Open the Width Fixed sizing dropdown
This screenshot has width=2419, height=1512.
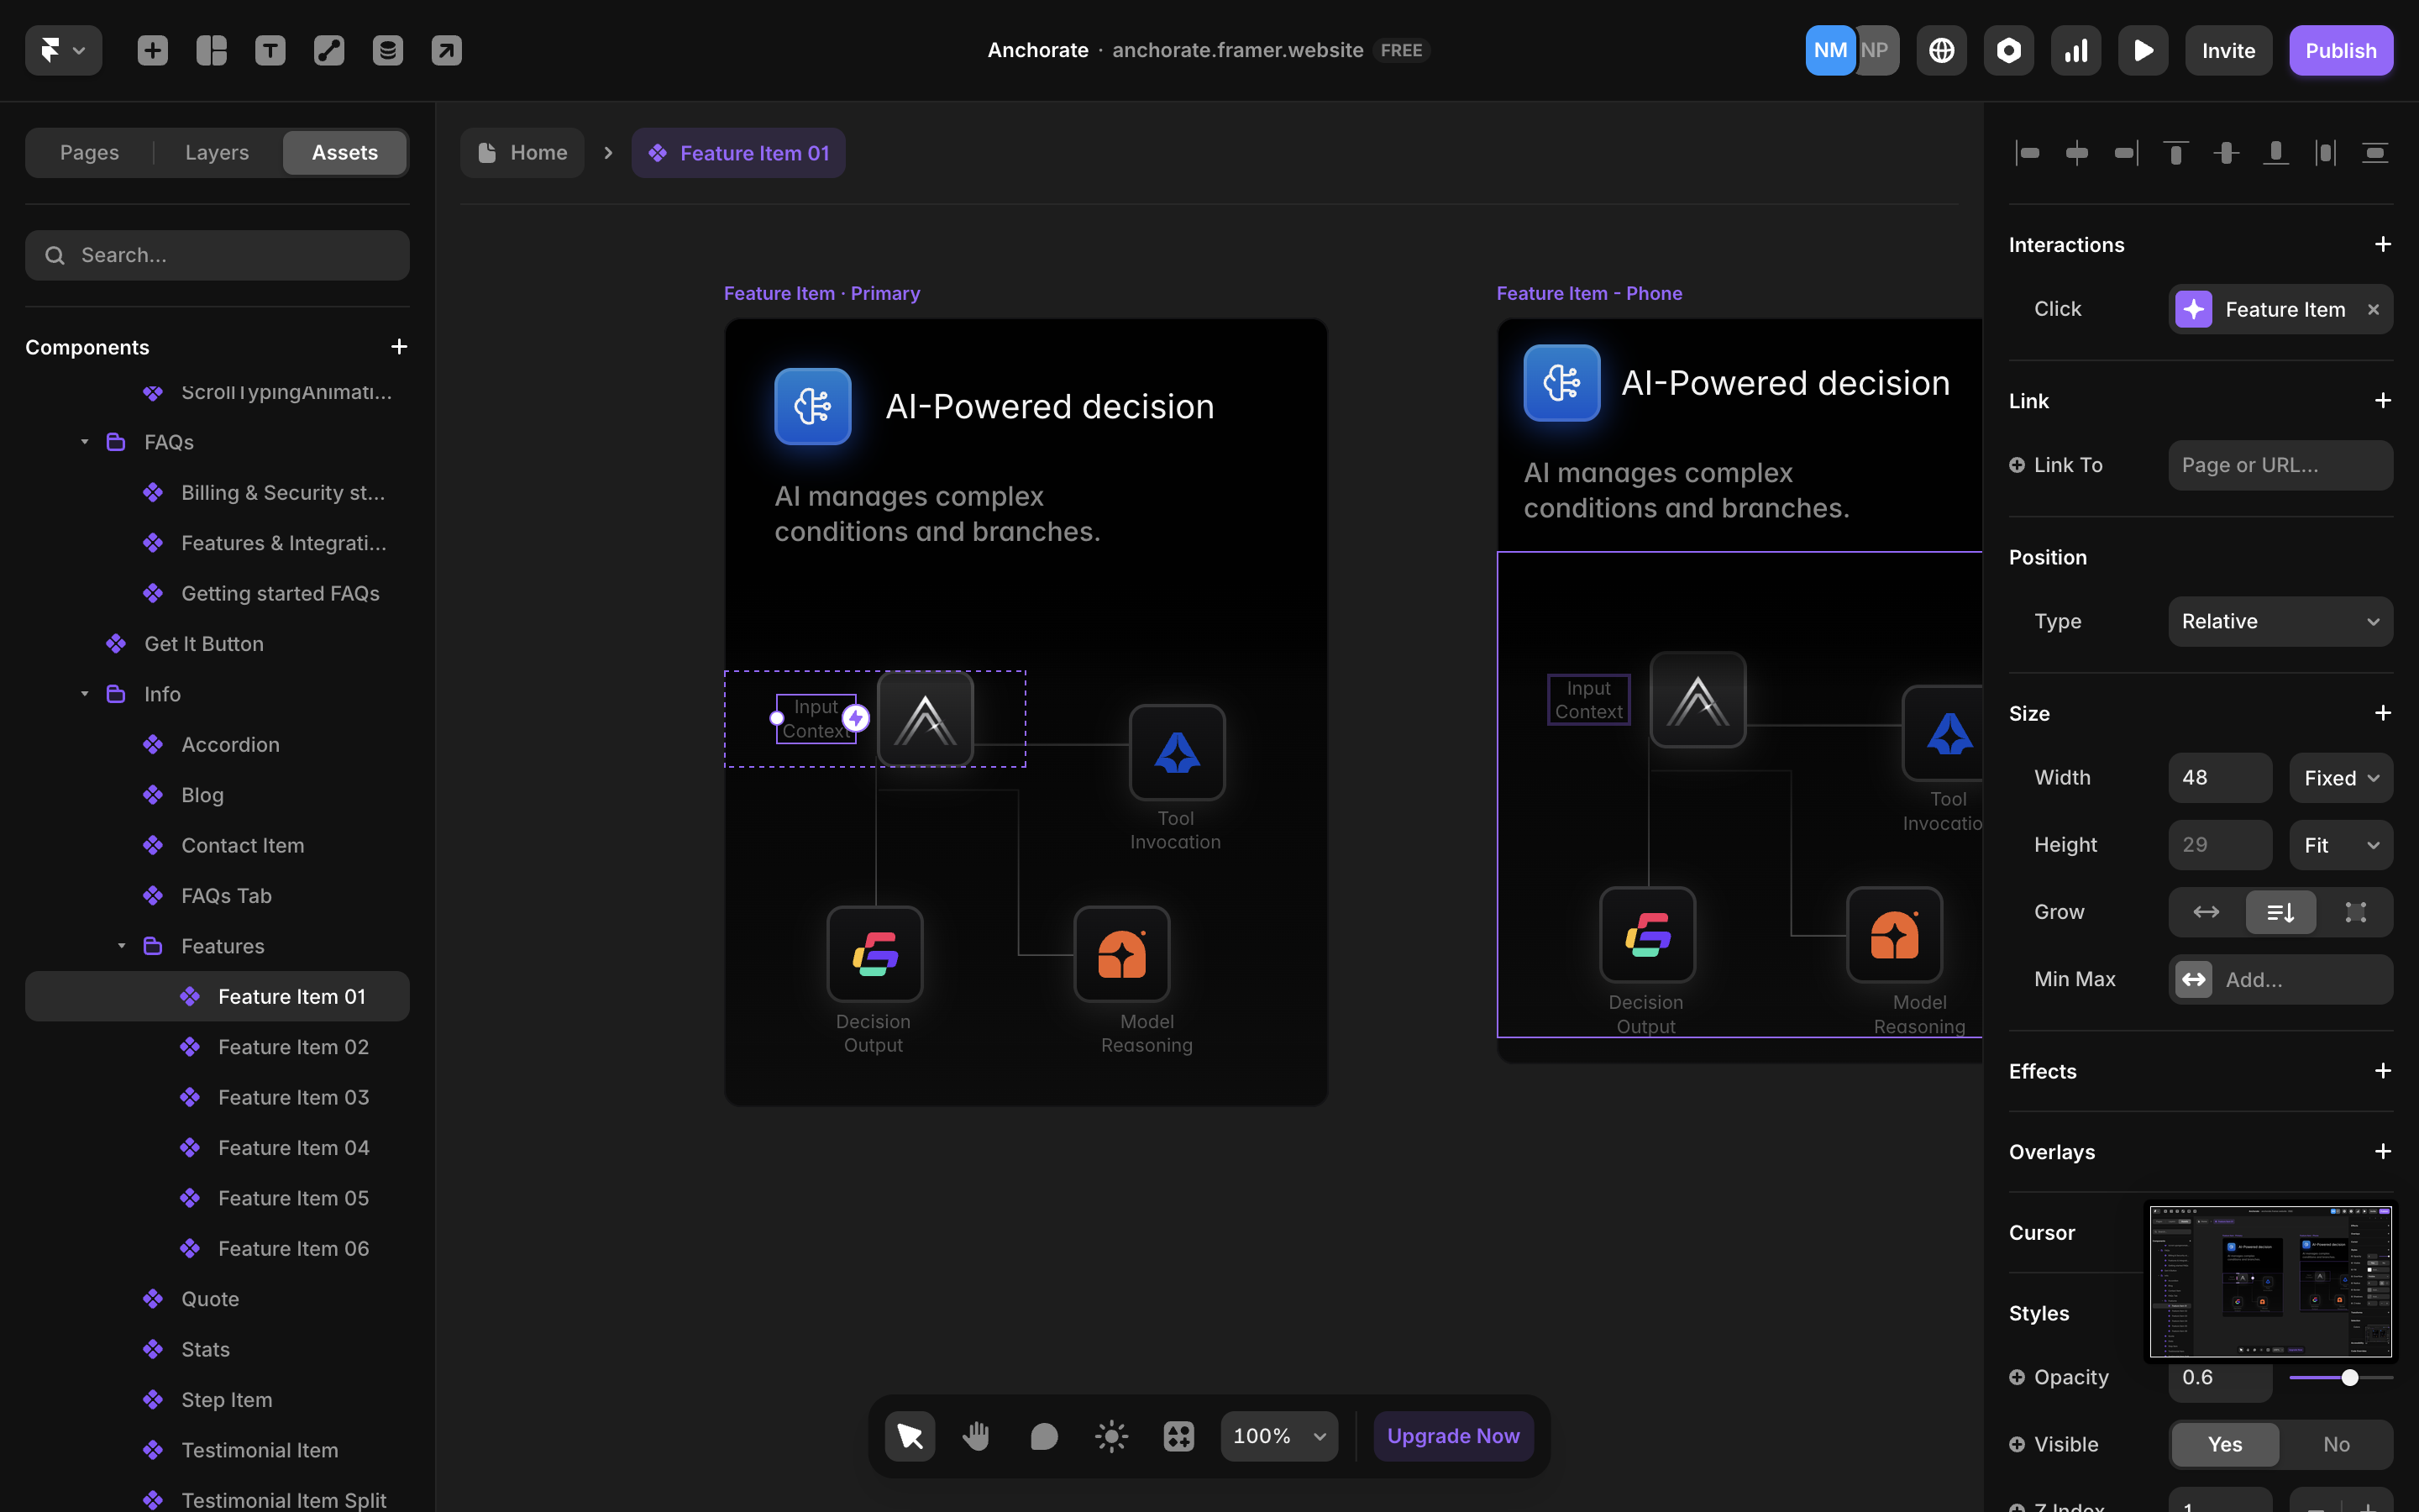(2340, 778)
